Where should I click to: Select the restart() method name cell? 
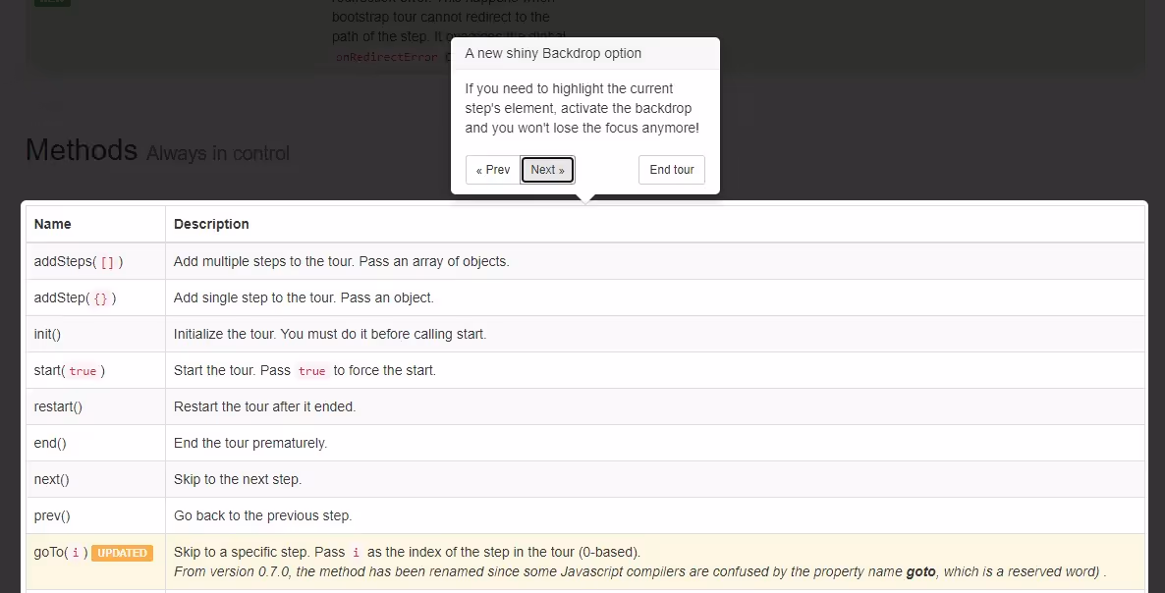point(96,406)
